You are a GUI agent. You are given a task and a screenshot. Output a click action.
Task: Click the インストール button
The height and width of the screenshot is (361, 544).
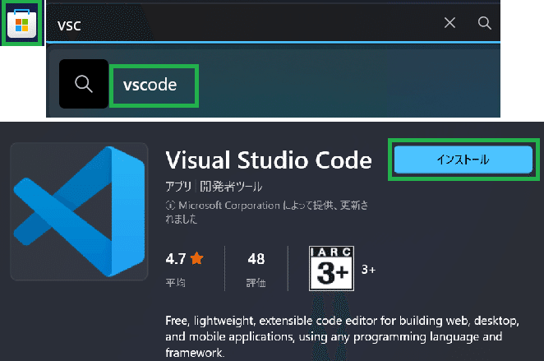[x=463, y=160]
